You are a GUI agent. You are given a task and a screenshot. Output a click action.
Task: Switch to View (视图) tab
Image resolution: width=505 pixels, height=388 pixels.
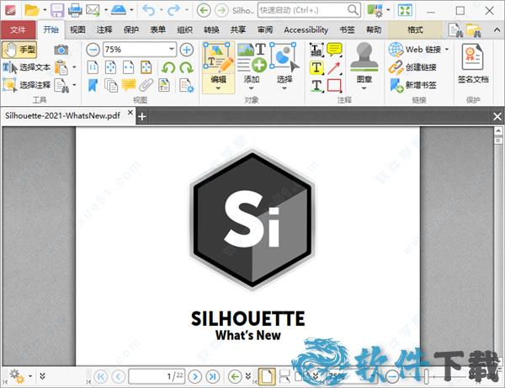click(x=77, y=30)
